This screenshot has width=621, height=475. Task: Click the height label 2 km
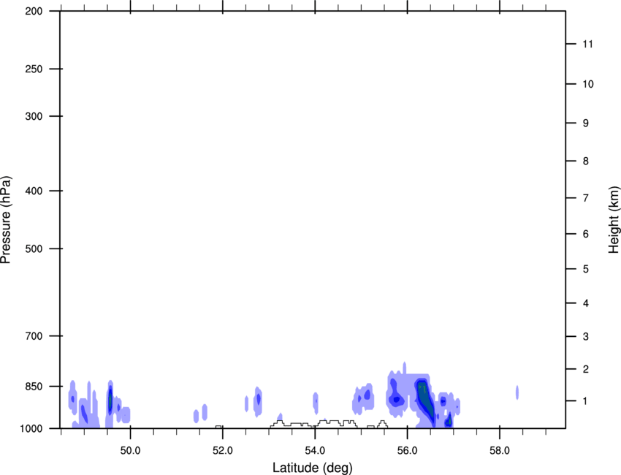pyautogui.click(x=586, y=369)
